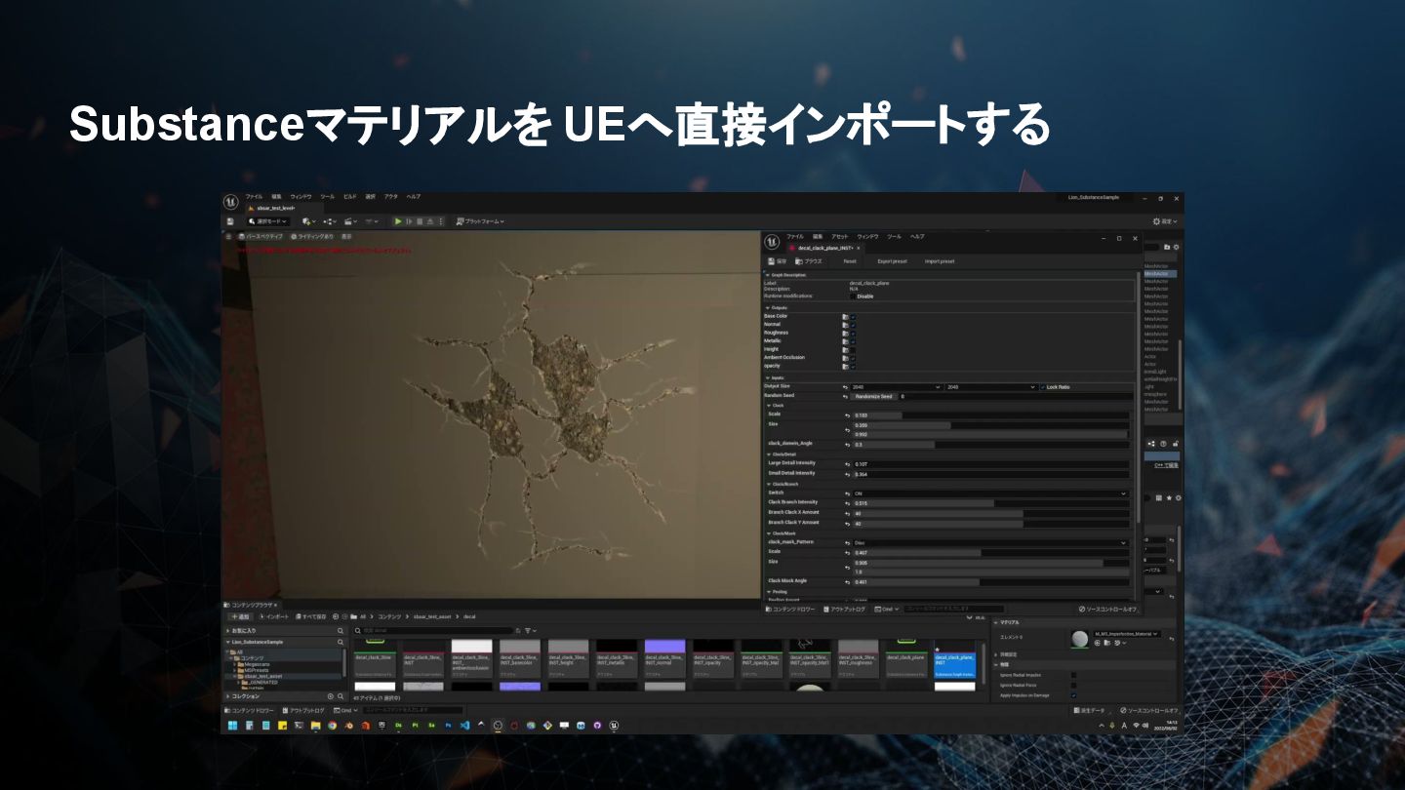Select sbsar_test_asset folder in tree

(261, 676)
